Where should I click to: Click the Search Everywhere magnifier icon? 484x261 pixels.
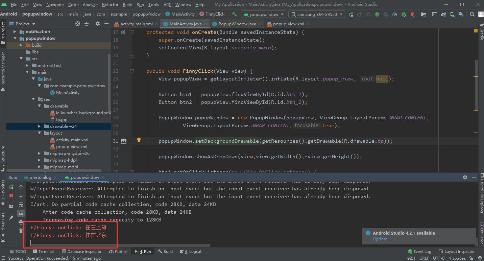(x=472, y=14)
